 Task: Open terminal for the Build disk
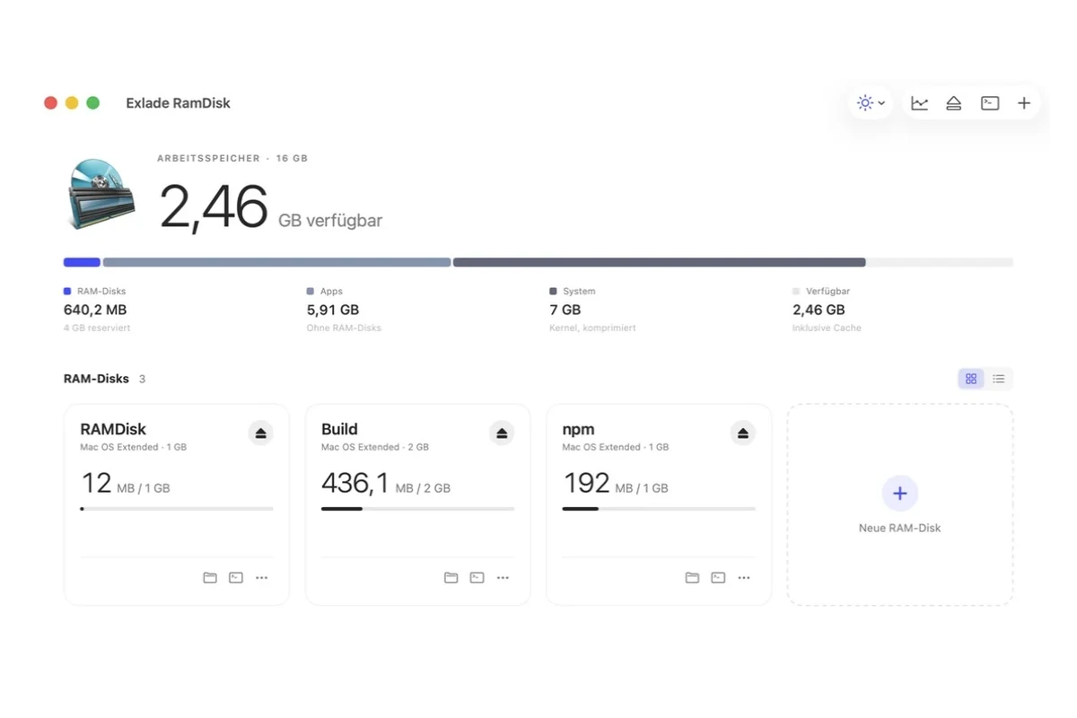pos(477,578)
